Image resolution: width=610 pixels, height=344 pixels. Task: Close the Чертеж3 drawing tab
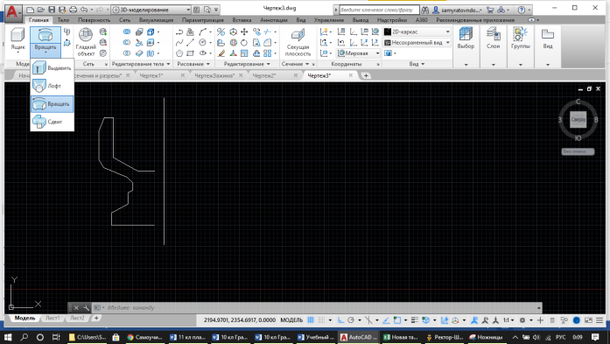click(x=351, y=75)
